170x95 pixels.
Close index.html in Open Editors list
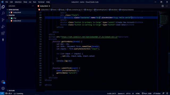pos(10,12)
